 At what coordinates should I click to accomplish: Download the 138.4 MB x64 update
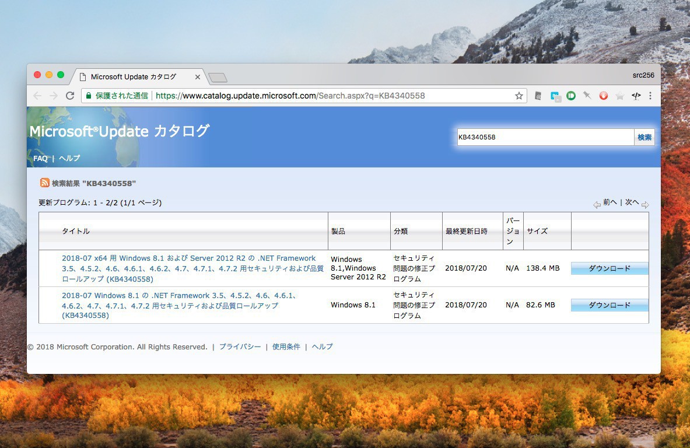tap(610, 268)
